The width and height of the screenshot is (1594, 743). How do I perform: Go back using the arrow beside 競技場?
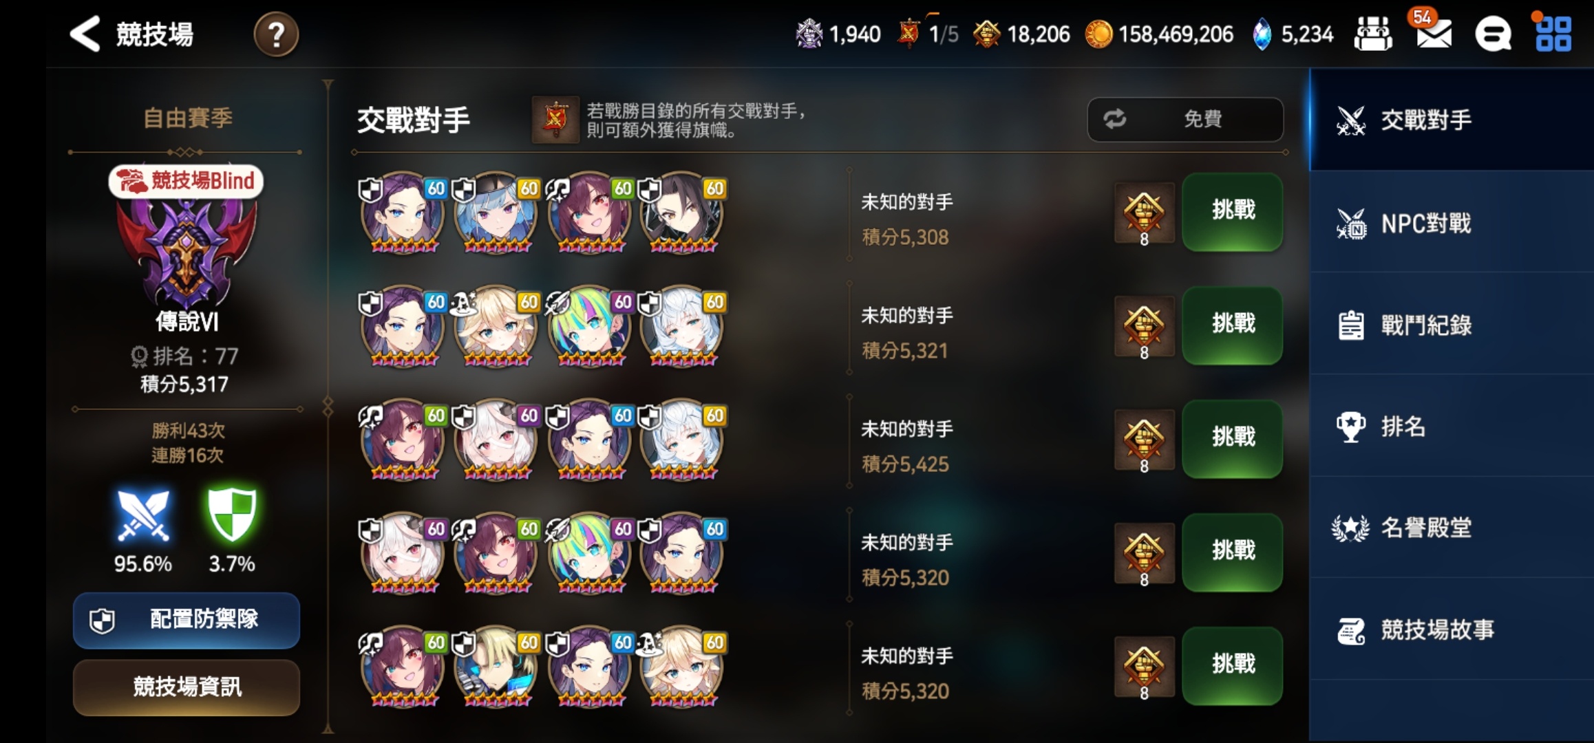pos(85,34)
